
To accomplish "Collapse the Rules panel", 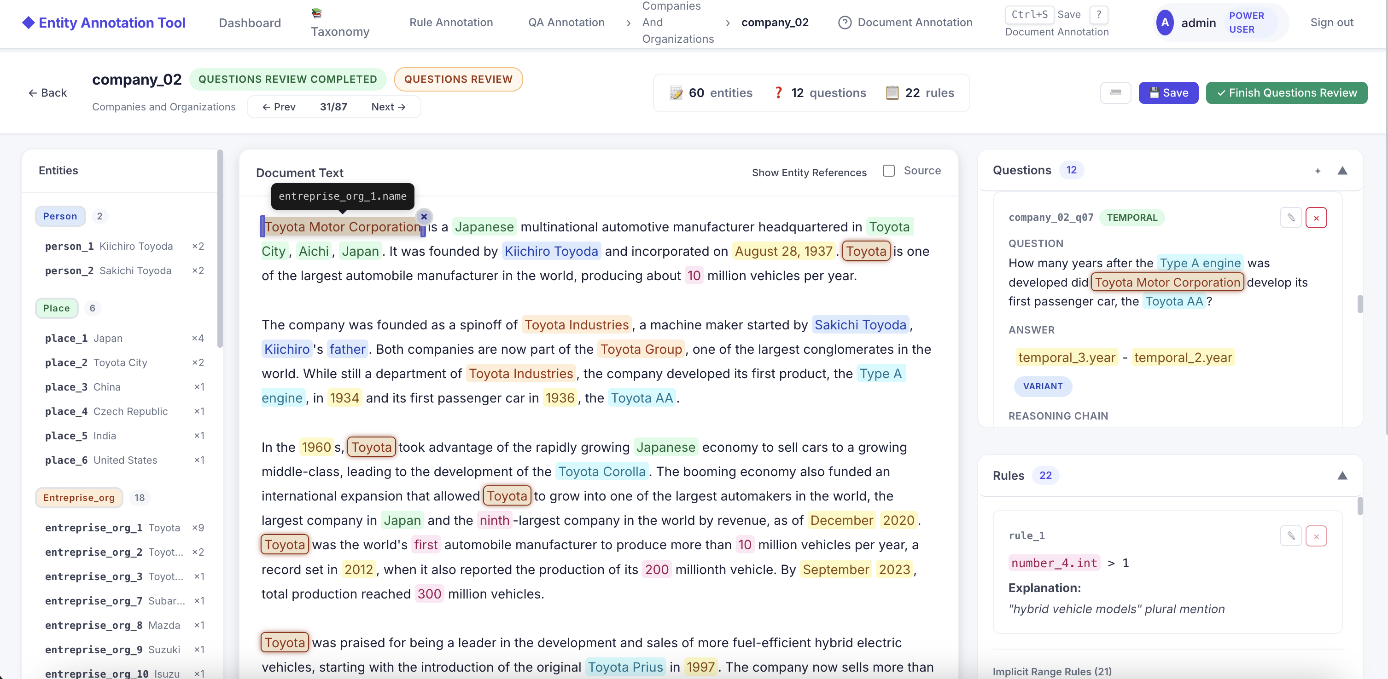I will [x=1342, y=476].
